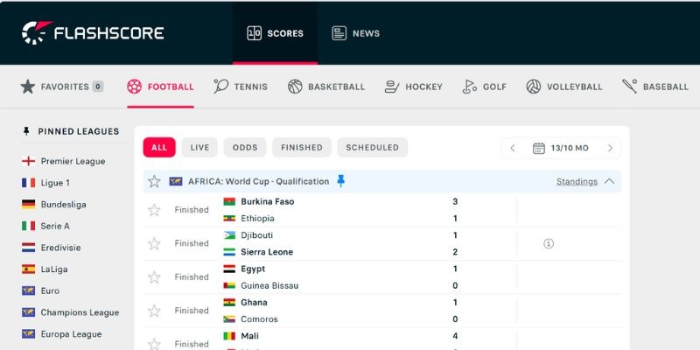Open the Basketball sport section
Viewport: 700px width, 350px height.
[326, 87]
